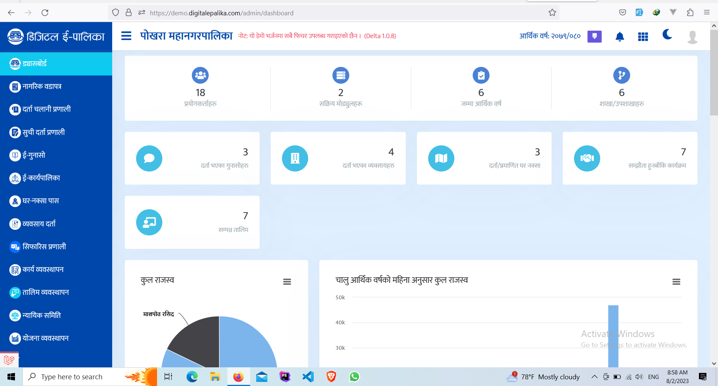Image resolution: width=718 pixels, height=386 pixels.
Task: Open the ई-गुनासो sidebar item
Action: [x=34, y=155]
